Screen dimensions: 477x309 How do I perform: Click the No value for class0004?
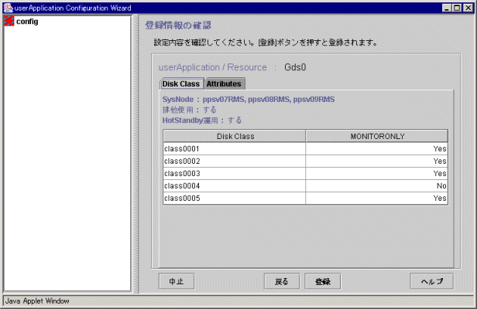[x=441, y=185]
